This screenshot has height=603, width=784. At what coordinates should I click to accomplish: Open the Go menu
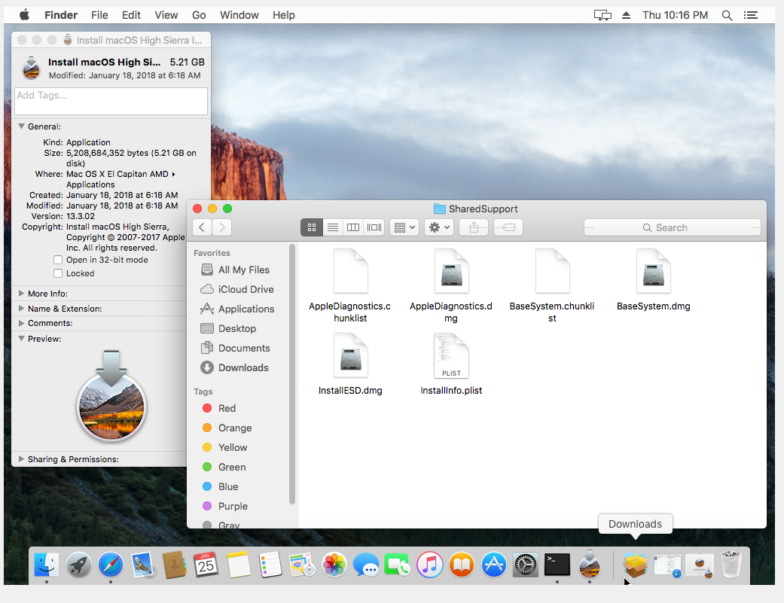point(199,15)
